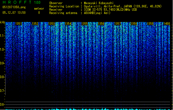Click the 0.6 frequency axis label

pos(2,105)
